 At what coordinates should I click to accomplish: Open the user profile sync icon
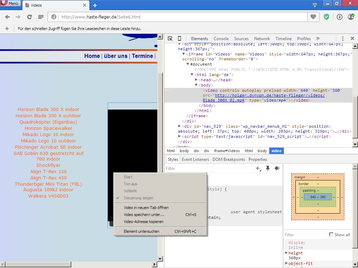click(351, 17)
